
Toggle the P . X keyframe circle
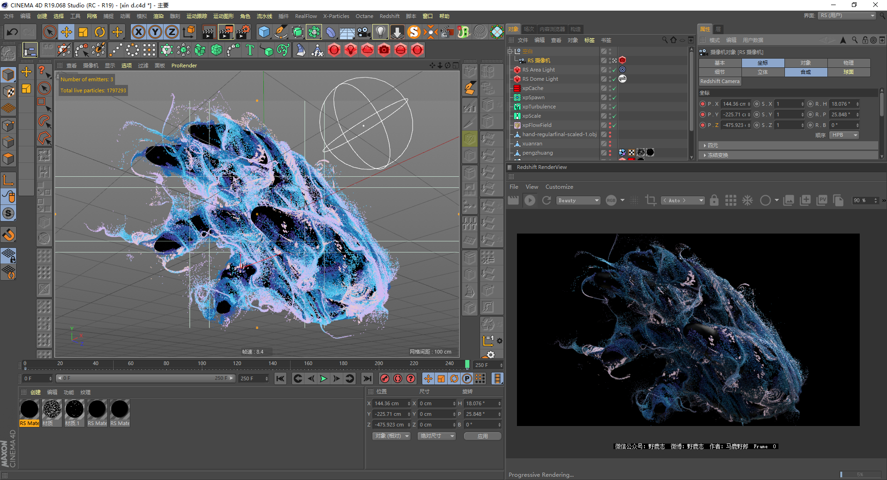(x=703, y=104)
